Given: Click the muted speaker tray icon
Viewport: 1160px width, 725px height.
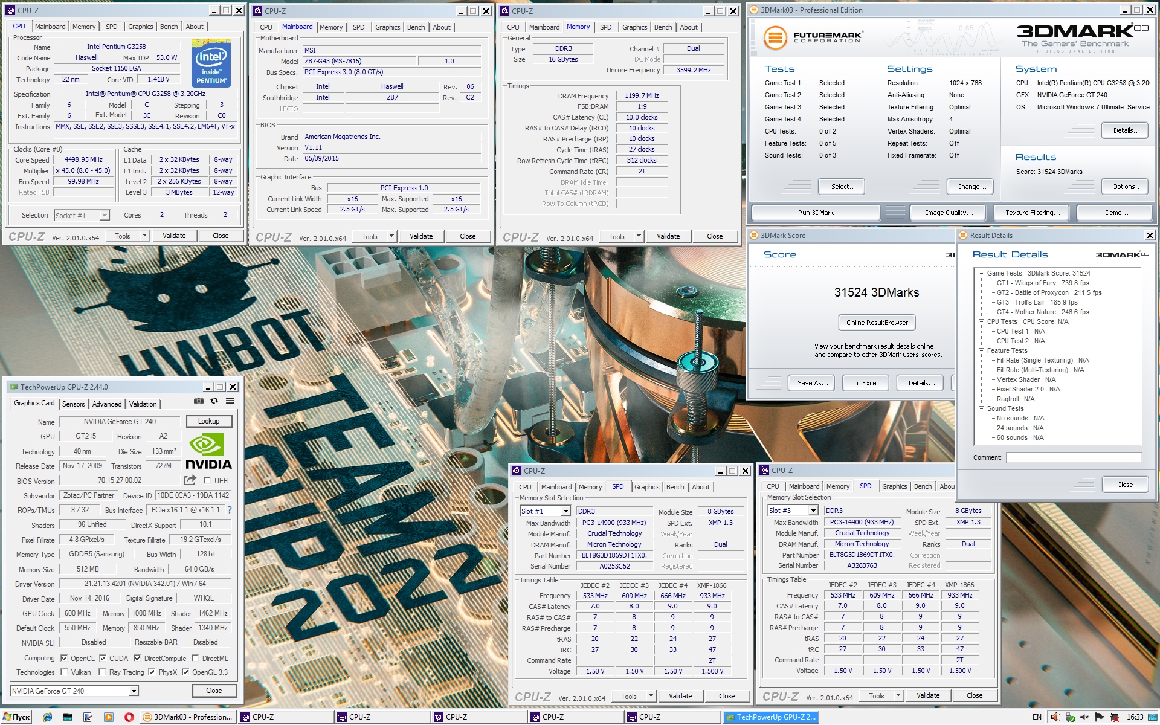Looking at the screenshot, I should (1084, 717).
